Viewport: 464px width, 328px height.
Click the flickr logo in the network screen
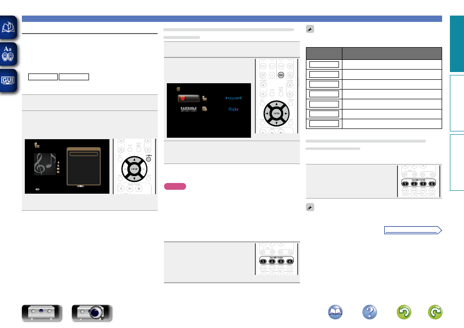click(234, 109)
